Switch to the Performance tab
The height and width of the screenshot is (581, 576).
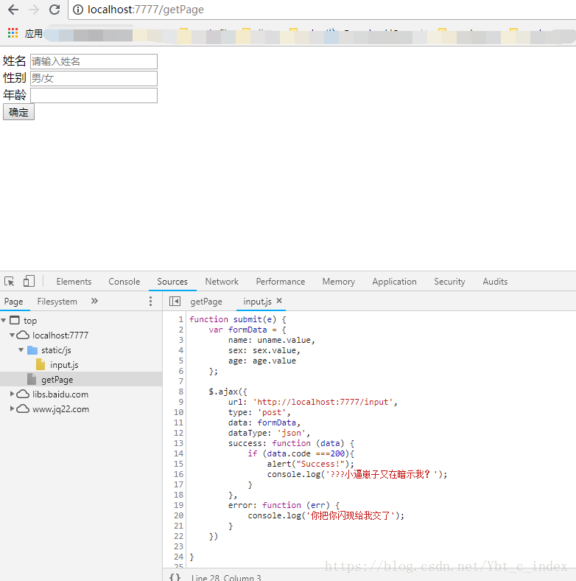coord(281,281)
